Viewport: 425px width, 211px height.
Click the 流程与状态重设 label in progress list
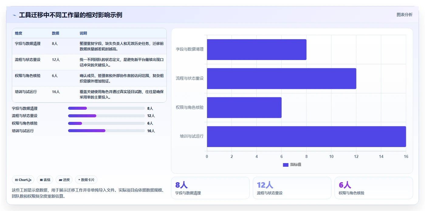pyautogui.click(x=25, y=116)
